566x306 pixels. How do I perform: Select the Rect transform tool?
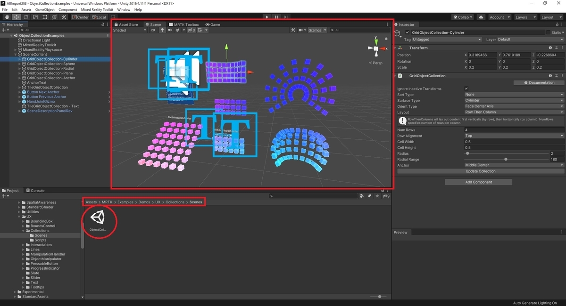[44, 17]
